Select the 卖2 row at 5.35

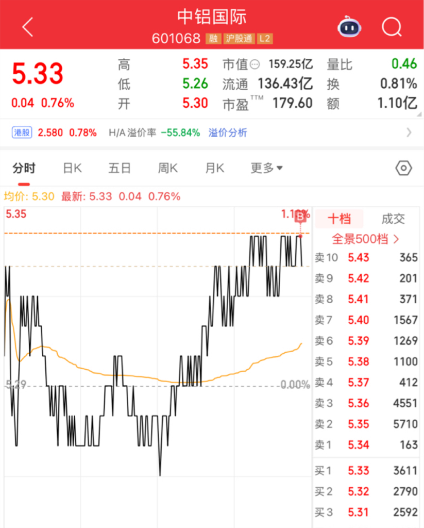click(x=366, y=424)
